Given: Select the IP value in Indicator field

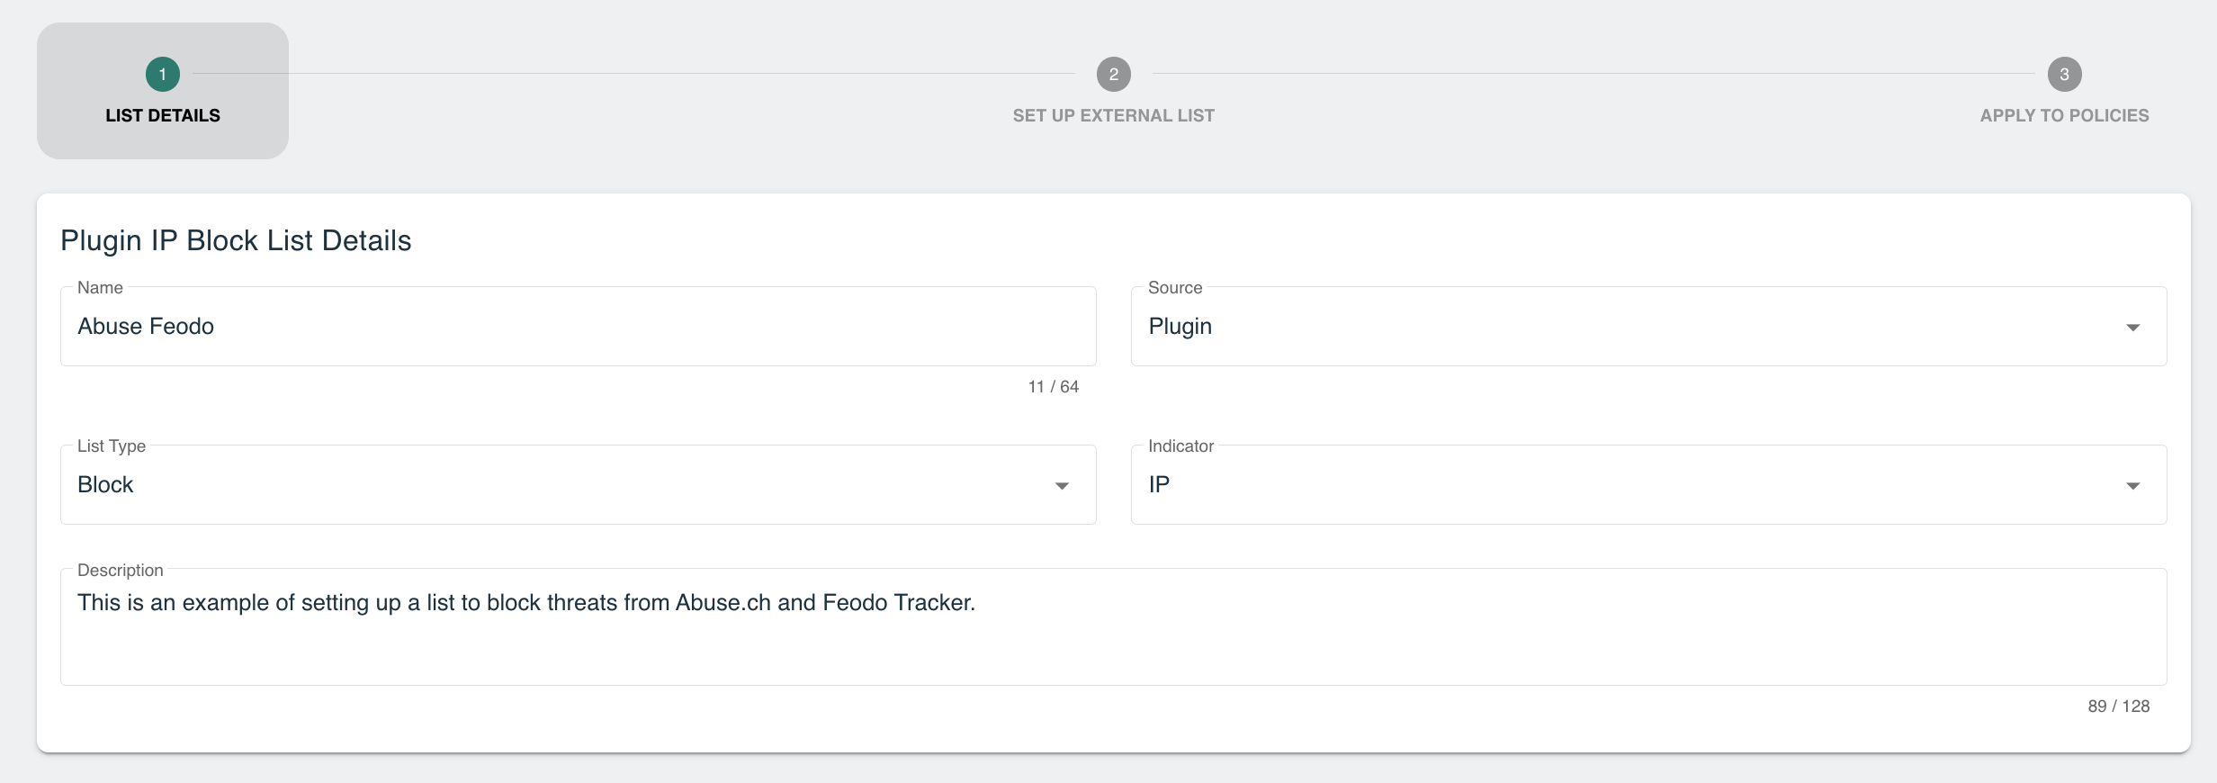Looking at the screenshot, I should 1159,484.
